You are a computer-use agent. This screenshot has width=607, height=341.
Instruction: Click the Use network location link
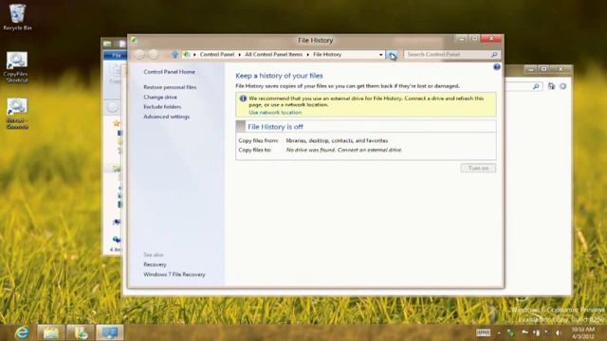pos(275,113)
